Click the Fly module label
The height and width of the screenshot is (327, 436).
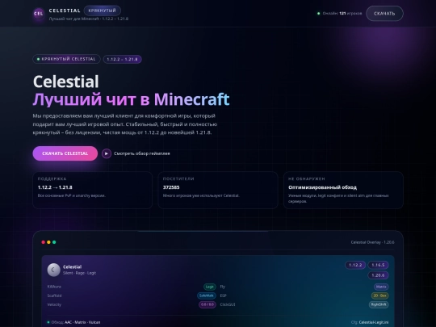pos(223,287)
